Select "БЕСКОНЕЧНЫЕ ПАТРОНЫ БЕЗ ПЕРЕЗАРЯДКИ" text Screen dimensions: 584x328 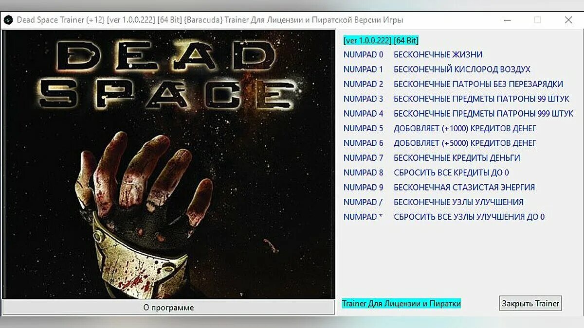coord(478,84)
